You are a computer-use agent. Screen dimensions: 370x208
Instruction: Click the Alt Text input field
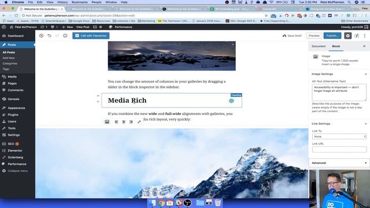pos(339,92)
